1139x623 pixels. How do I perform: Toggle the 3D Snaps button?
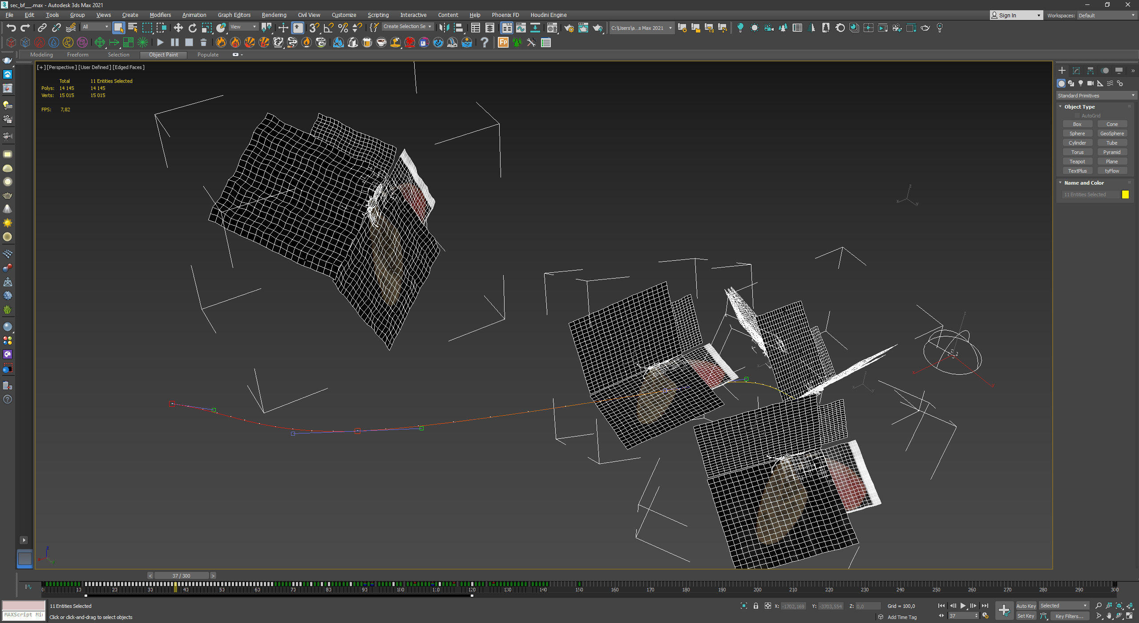[314, 28]
